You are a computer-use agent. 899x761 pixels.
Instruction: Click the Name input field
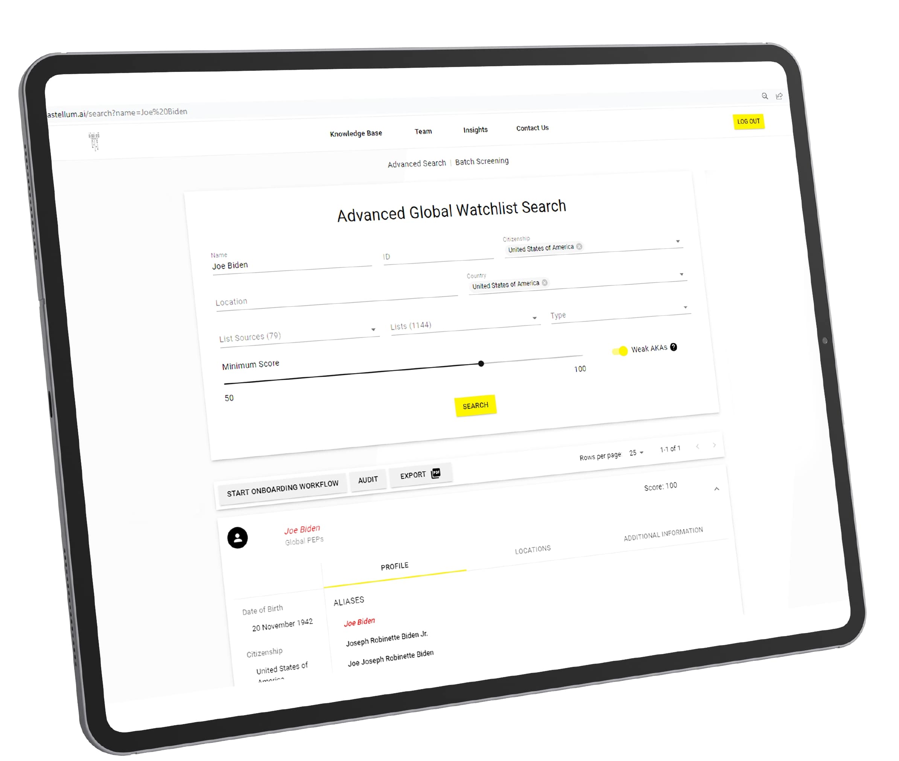[289, 266]
